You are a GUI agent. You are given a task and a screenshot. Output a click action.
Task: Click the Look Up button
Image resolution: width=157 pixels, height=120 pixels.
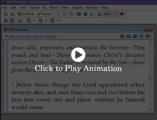pos(26,14)
